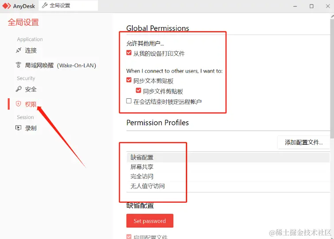This screenshot has height=239, width=334.
Task: Click the Global Permissions heading
Action: [157, 28]
